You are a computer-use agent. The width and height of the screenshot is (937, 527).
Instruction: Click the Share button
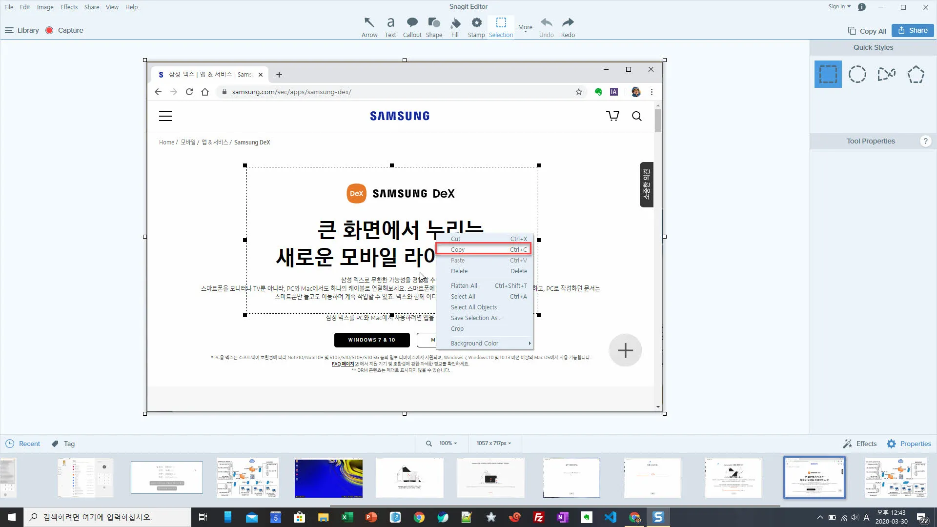(912, 30)
